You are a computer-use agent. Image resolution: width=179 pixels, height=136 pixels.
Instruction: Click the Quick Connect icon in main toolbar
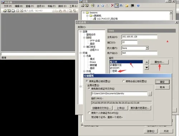[x=9, y=11]
